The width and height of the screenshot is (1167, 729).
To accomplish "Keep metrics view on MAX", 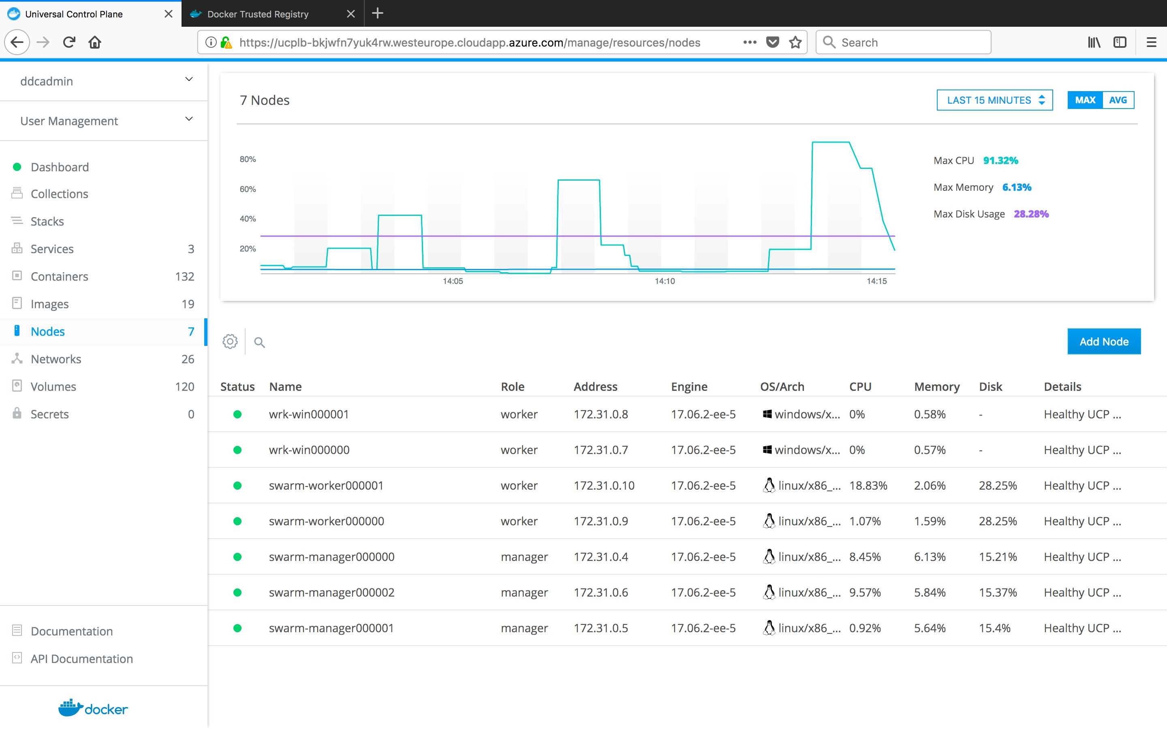I will tap(1084, 100).
